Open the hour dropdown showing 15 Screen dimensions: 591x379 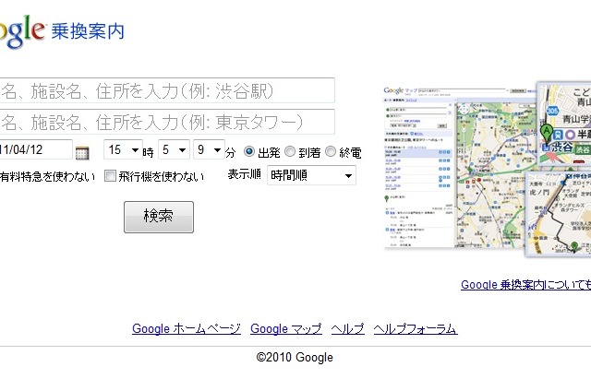click(123, 149)
